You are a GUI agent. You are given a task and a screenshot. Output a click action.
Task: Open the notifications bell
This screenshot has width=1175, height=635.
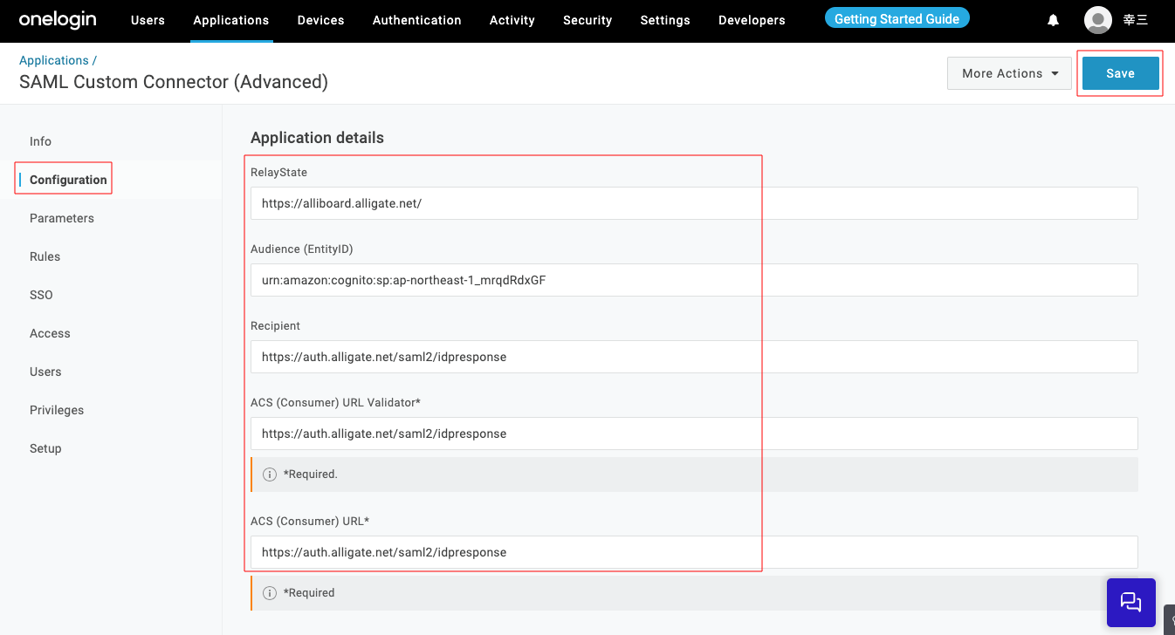coord(1054,20)
